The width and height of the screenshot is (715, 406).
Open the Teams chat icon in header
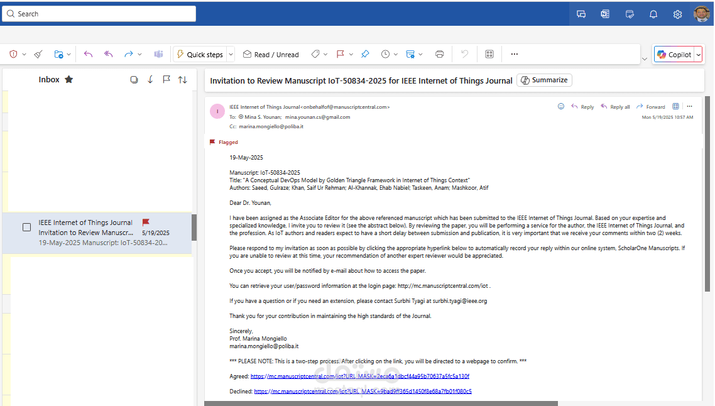581,14
